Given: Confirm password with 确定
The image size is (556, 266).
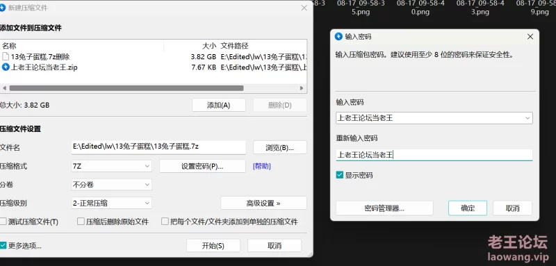Looking at the screenshot, I should pos(468,208).
